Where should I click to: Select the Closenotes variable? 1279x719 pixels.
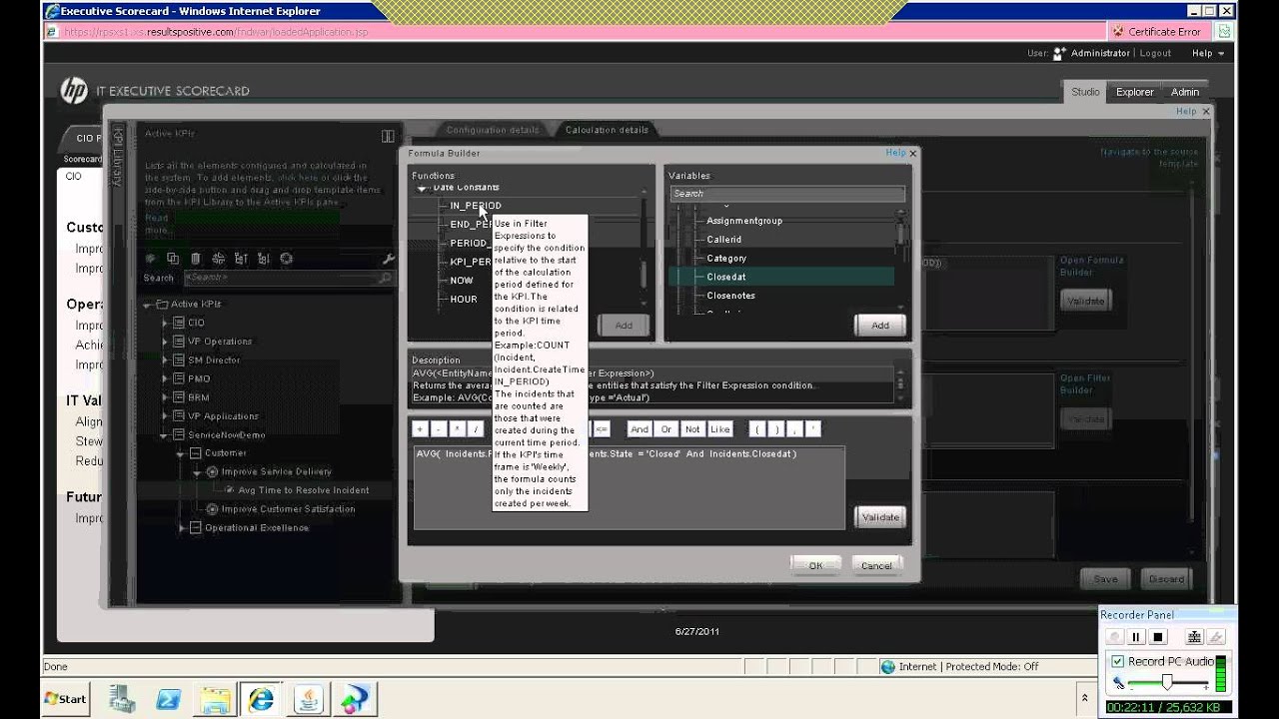coord(730,296)
